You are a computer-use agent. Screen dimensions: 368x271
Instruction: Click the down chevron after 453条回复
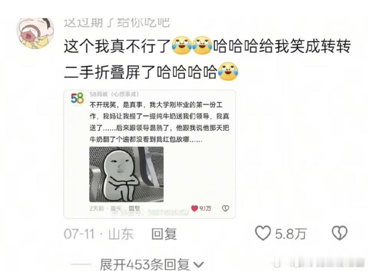click(x=199, y=265)
